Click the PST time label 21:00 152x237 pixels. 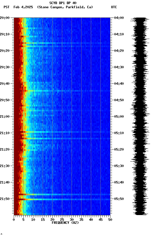pyautogui.click(x=5, y=117)
